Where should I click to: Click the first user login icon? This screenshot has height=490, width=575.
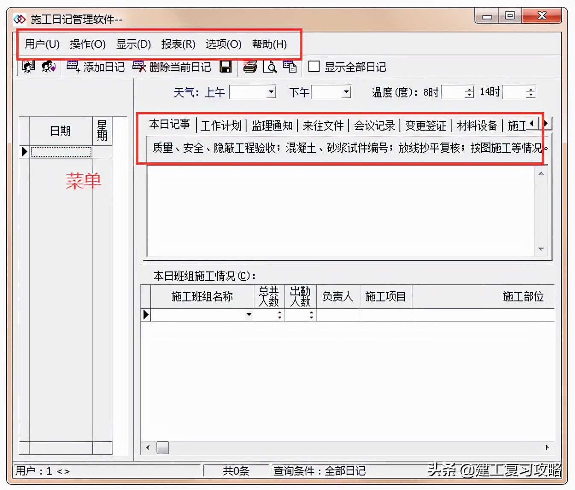(27, 67)
